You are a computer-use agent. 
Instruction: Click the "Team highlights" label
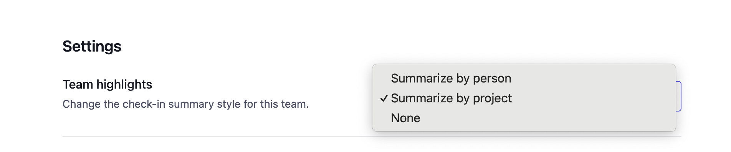pos(107,84)
